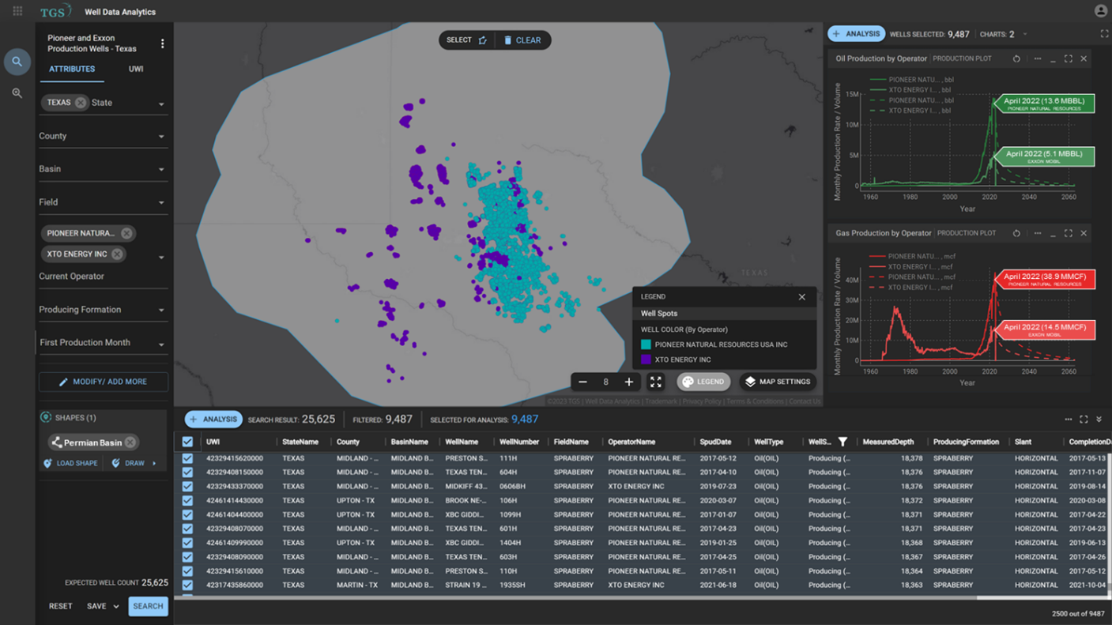Expand the Gas Production chart fullscreen
Screen dimensions: 1112x625
[x=1069, y=233]
